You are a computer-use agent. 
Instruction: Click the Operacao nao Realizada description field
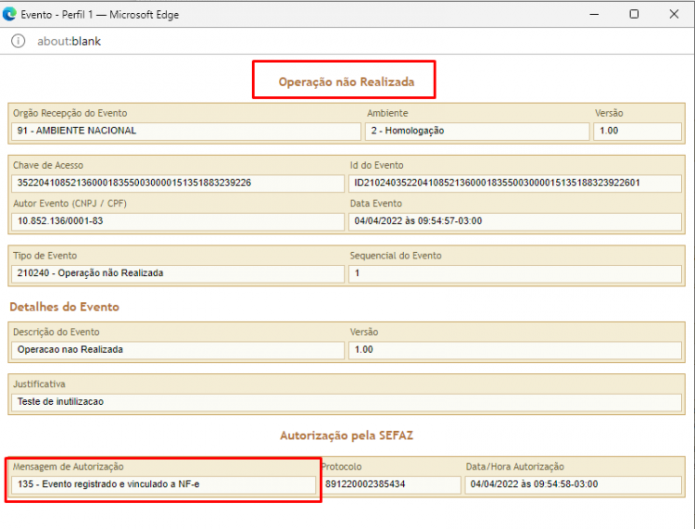click(178, 350)
